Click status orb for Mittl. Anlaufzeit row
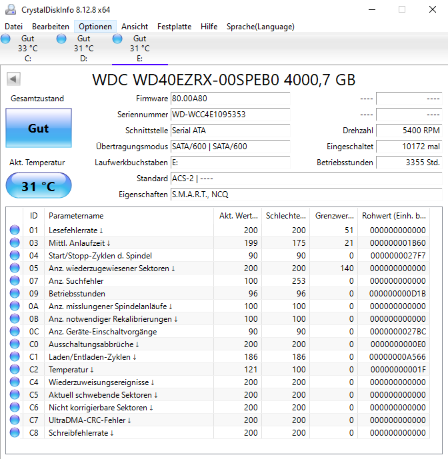The height and width of the screenshot is (459, 448). pos(15,242)
